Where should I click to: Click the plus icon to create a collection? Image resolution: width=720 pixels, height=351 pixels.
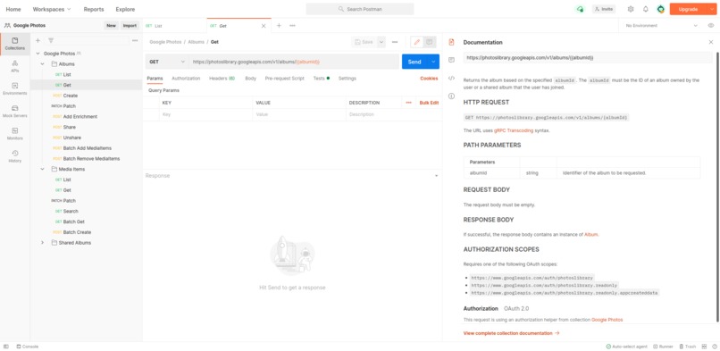[x=38, y=40]
